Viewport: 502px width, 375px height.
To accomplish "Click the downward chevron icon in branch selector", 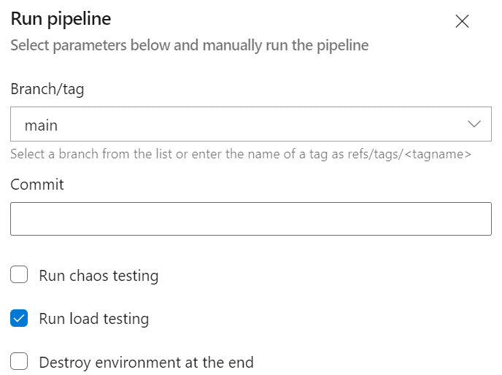I will (x=474, y=124).
